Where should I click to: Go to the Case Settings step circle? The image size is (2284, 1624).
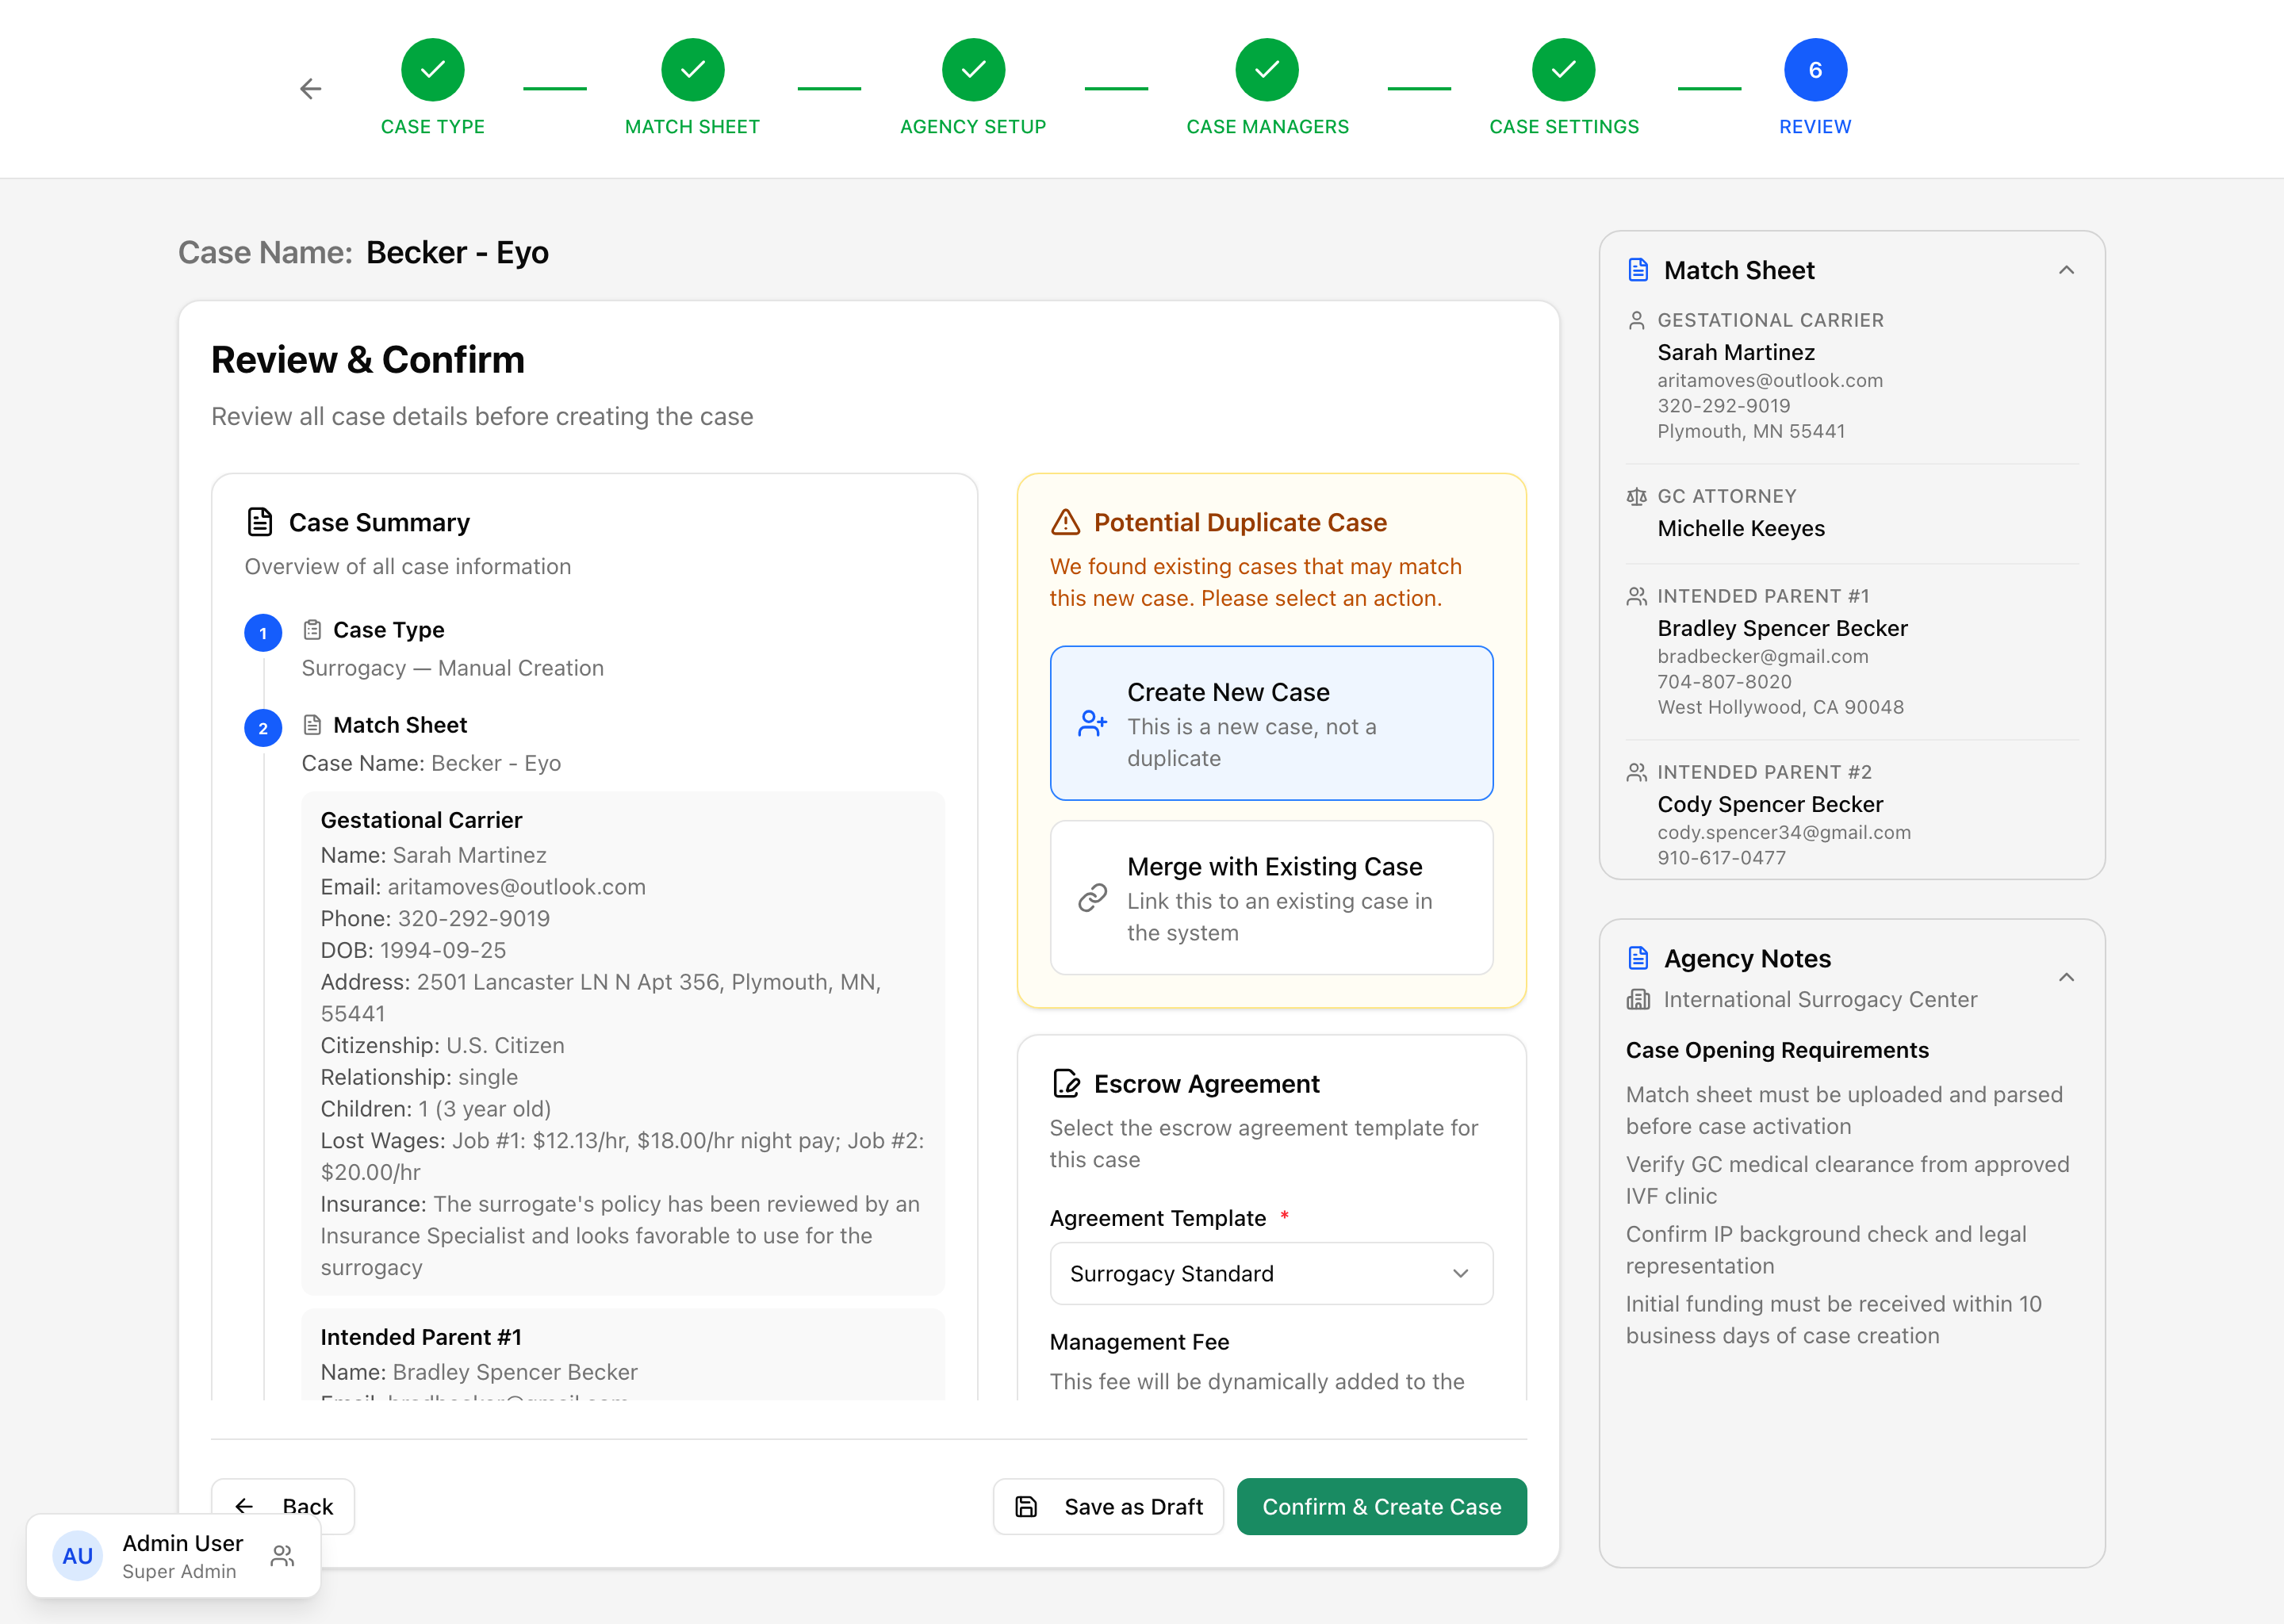click(1564, 70)
